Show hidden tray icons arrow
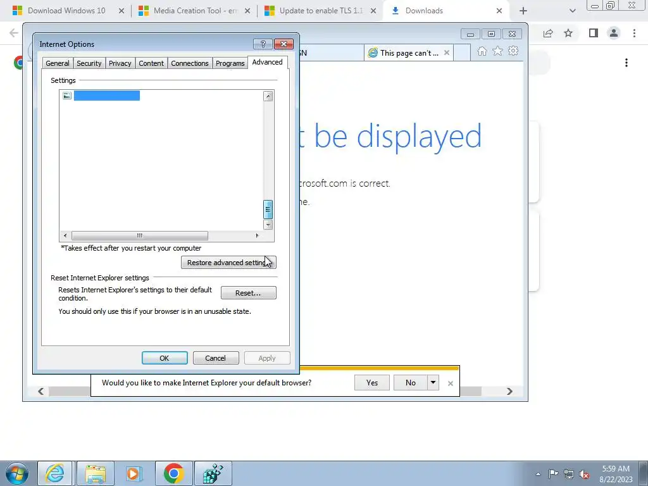 click(x=538, y=474)
